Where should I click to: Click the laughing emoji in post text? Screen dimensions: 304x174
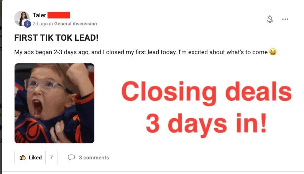[x=273, y=52]
